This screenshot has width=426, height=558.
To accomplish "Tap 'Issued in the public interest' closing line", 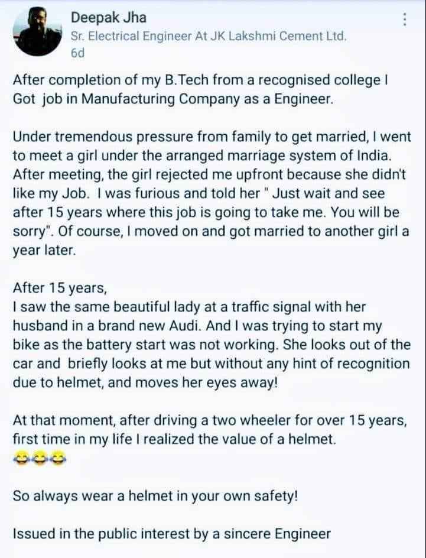I will (x=172, y=533).
